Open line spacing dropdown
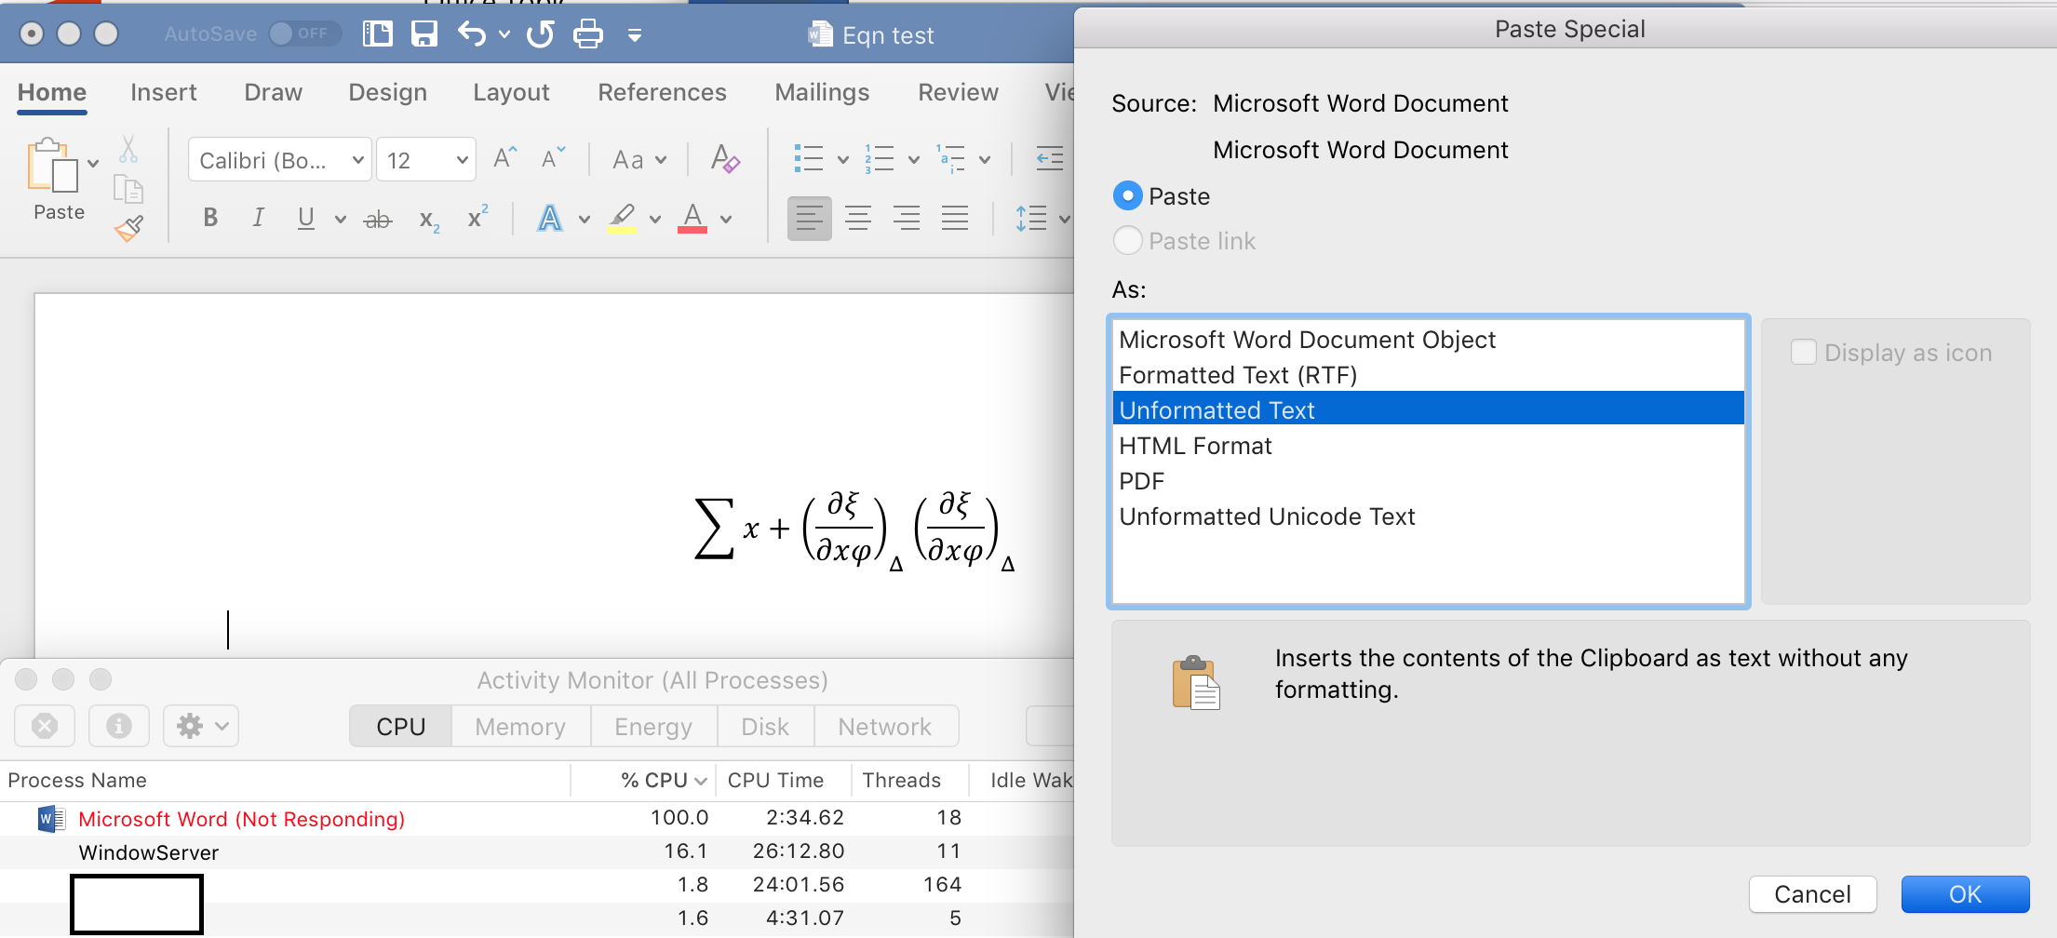This screenshot has width=2057, height=938. [1065, 220]
